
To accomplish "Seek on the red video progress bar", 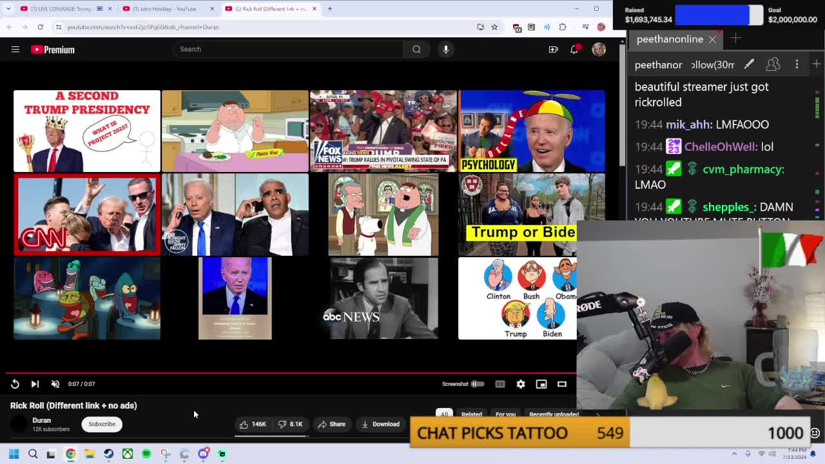I will click(290, 373).
